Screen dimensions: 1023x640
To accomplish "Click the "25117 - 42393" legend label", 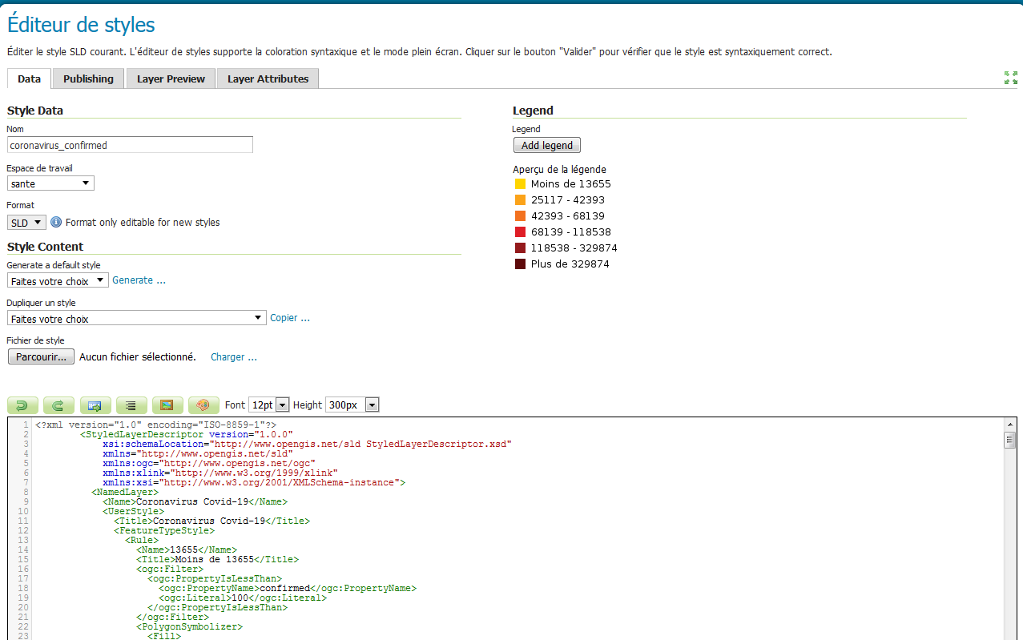I will click(568, 200).
